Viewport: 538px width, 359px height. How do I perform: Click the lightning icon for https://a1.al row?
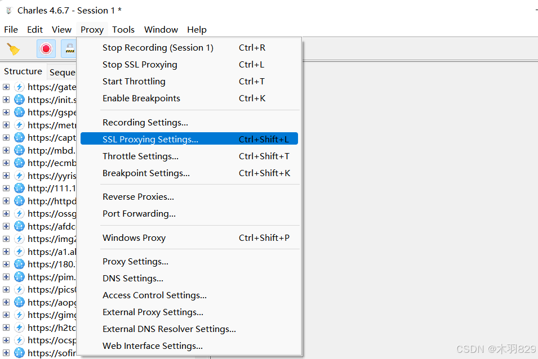(20, 252)
